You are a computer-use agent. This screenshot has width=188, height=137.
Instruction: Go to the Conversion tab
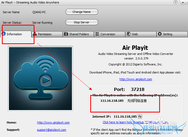pyautogui.click(x=110, y=34)
